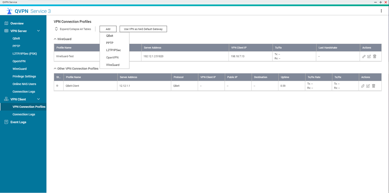
Task: Open Connection Logs under VPN Client
Action: [23, 114]
